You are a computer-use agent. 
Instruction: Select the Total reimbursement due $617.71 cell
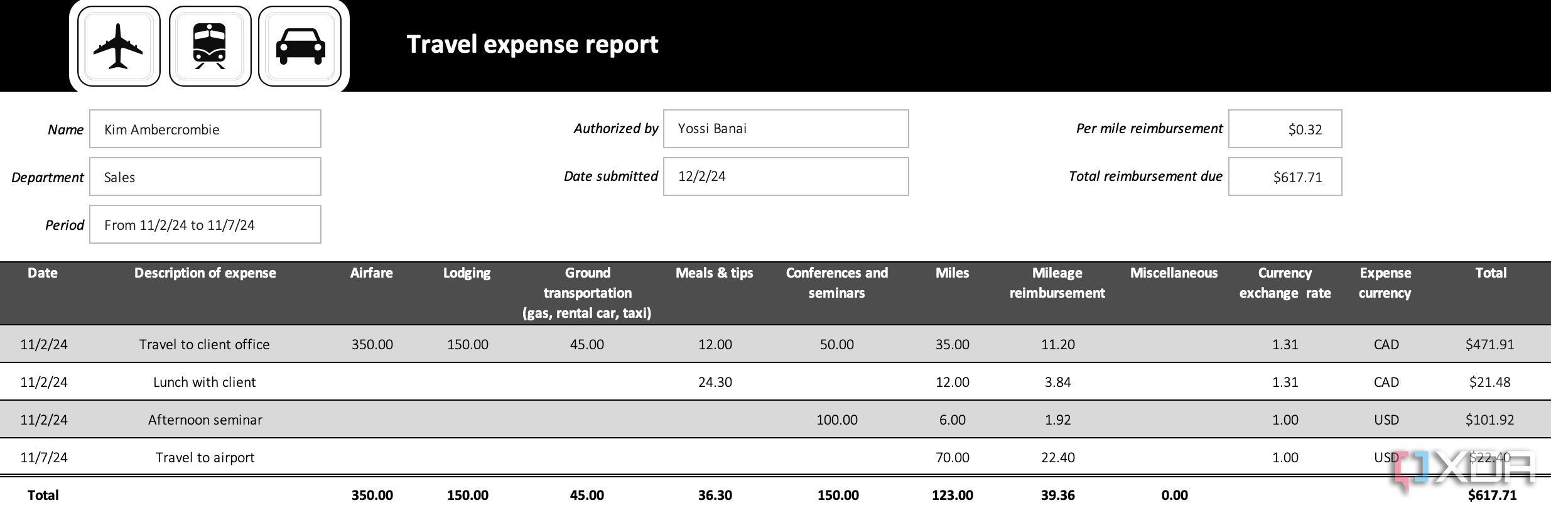tap(1285, 177)
